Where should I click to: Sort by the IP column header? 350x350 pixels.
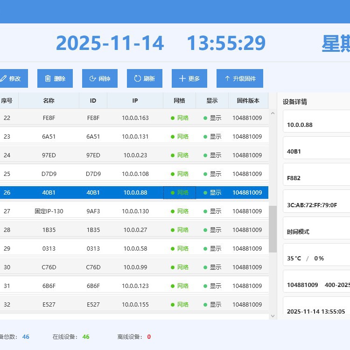135,101
